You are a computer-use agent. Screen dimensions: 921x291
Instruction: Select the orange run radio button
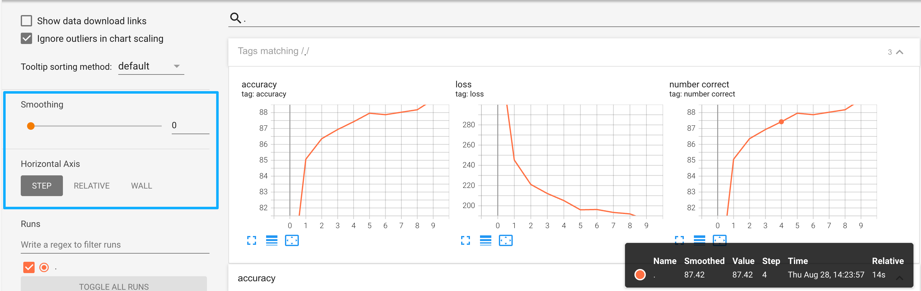click(44, 267)
